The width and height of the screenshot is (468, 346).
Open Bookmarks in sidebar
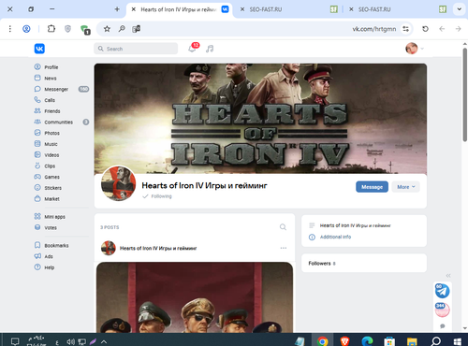click(x=56, y=245)
